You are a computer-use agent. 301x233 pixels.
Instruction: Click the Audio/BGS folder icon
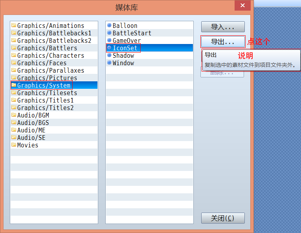(14, 123)
